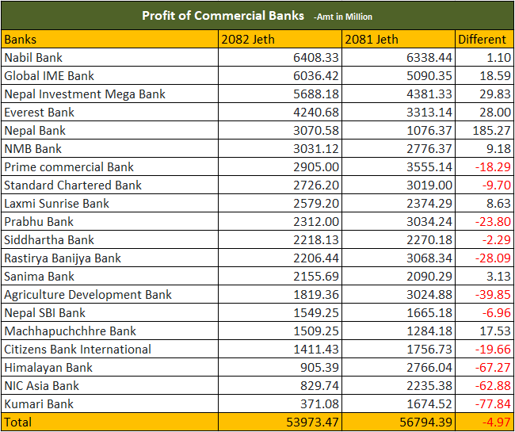Click the 'Total' row label
Screen dimensions: 515x432
(110, 422)
